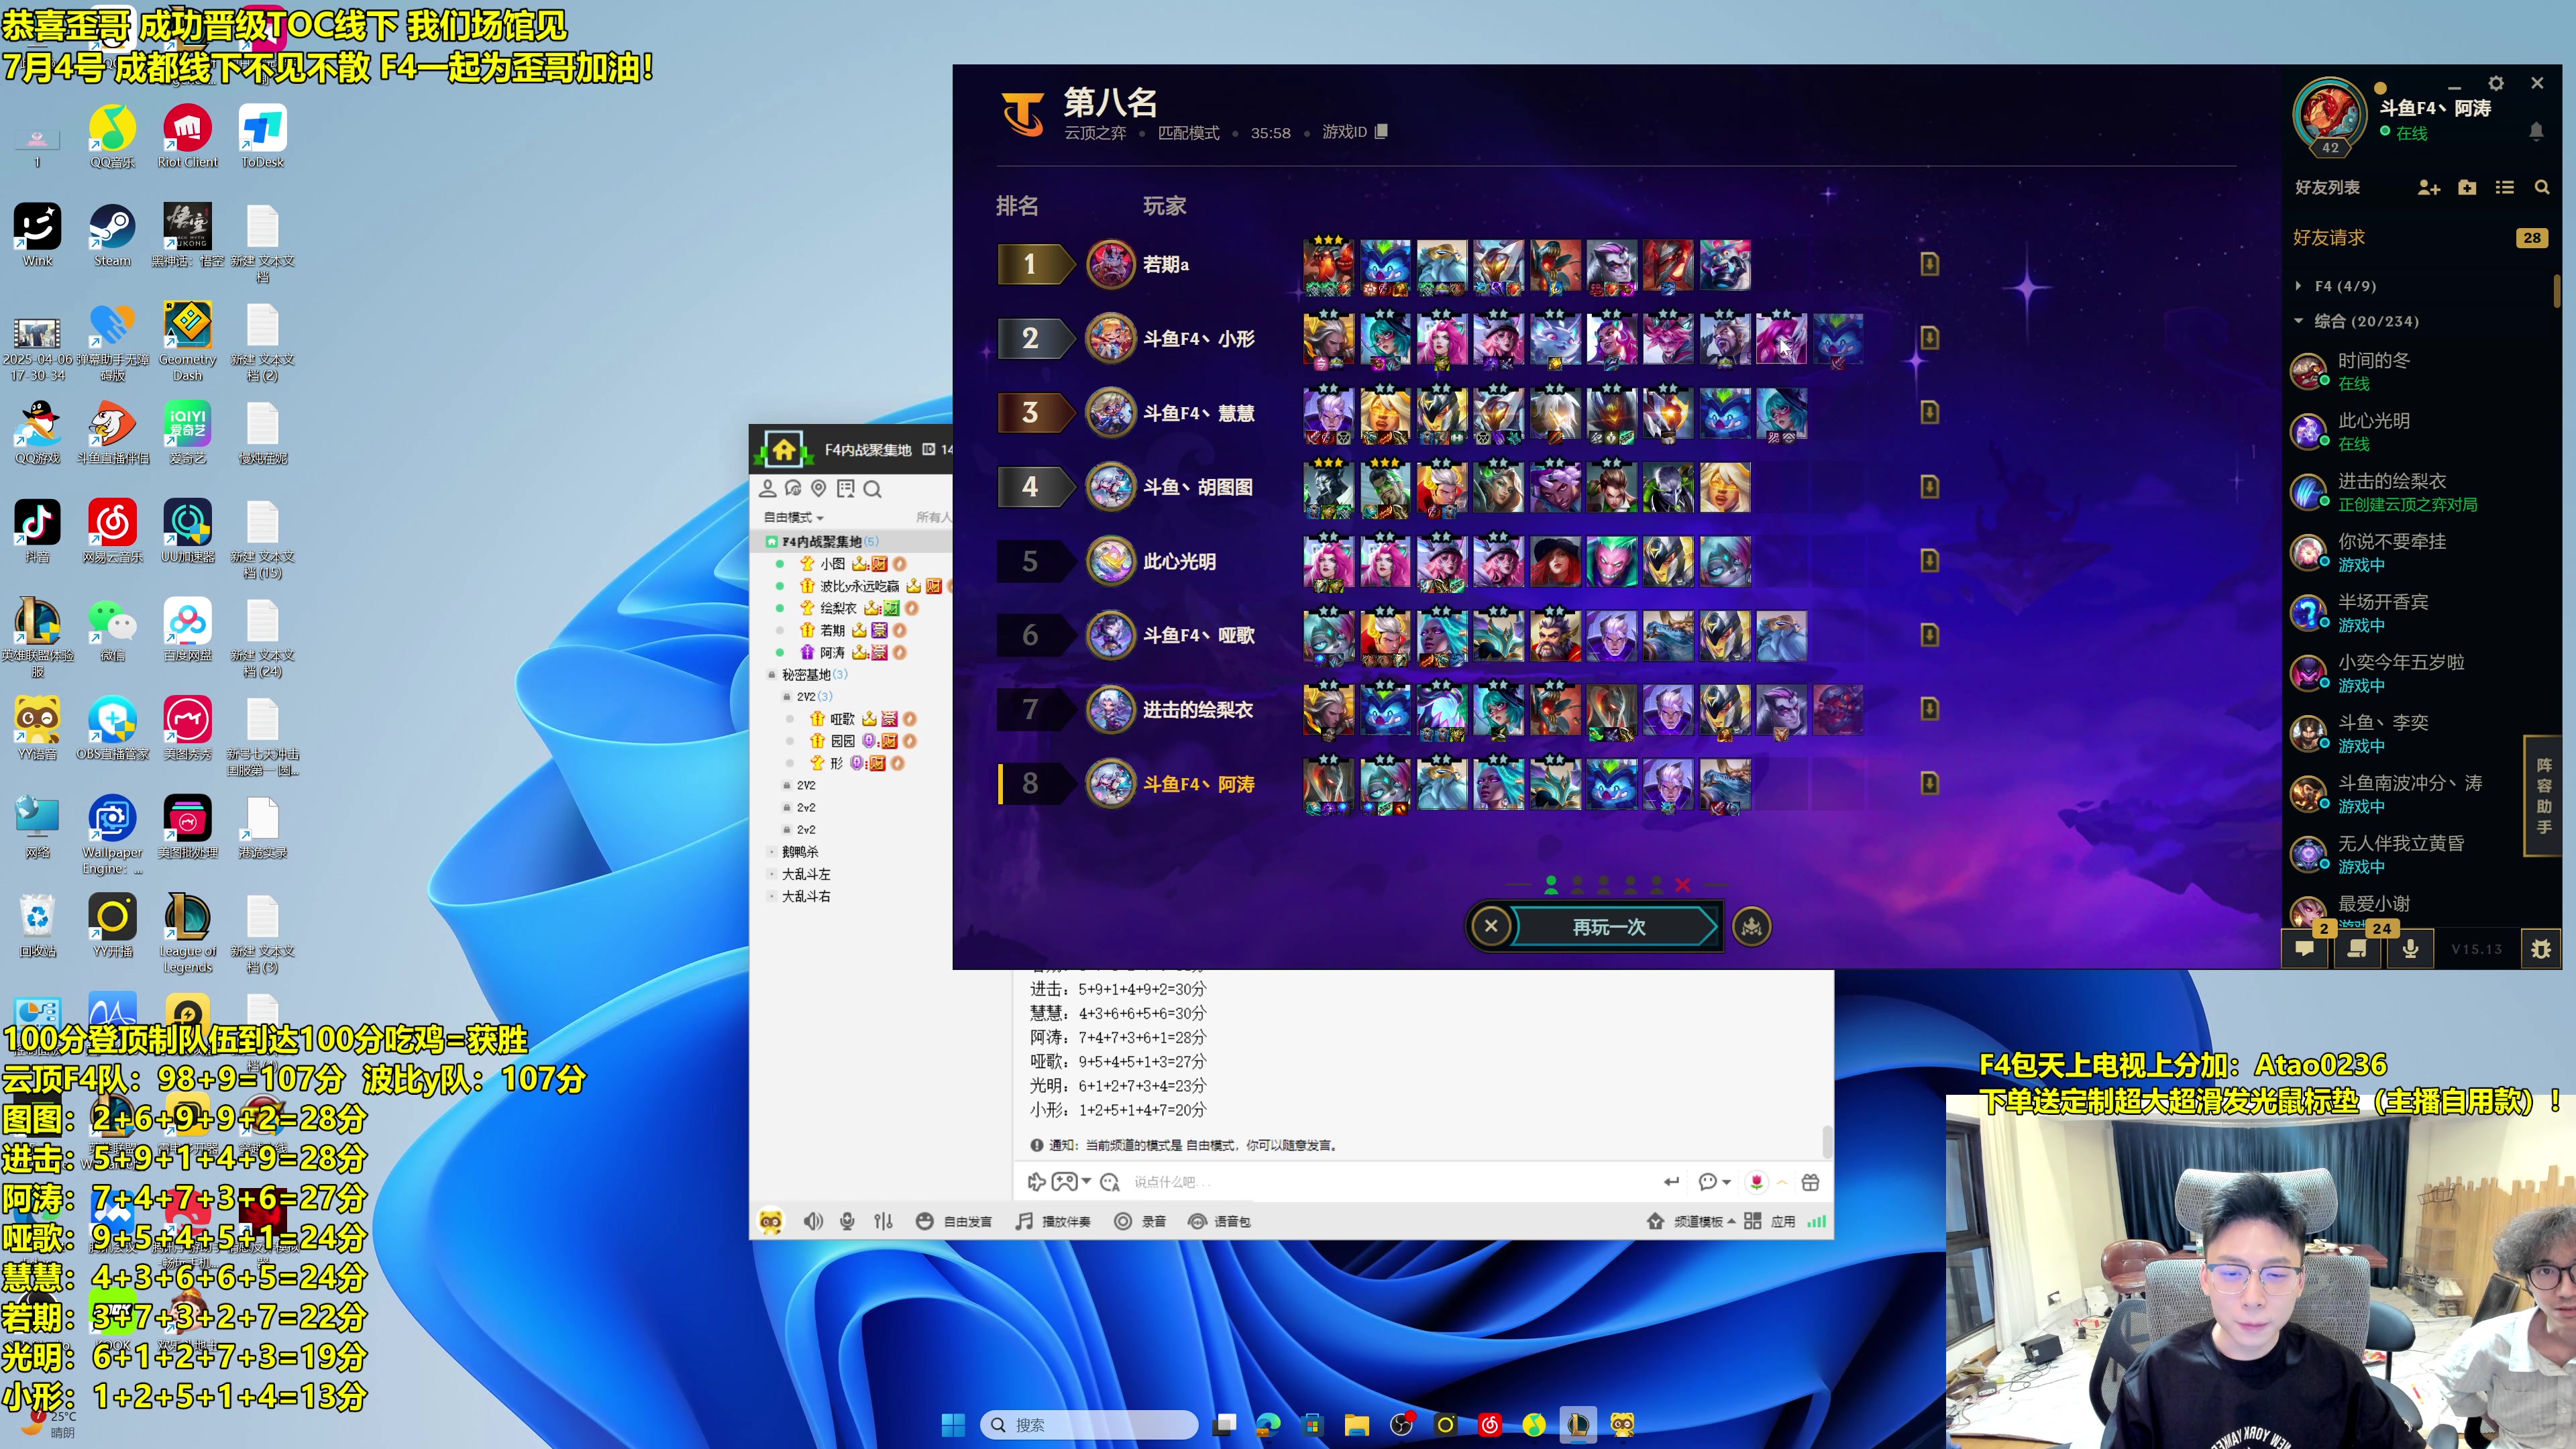Viewport: 2576px width, 1449px height.
Task: Click the taskbar 搜索 search box
Action: 1089,1424
